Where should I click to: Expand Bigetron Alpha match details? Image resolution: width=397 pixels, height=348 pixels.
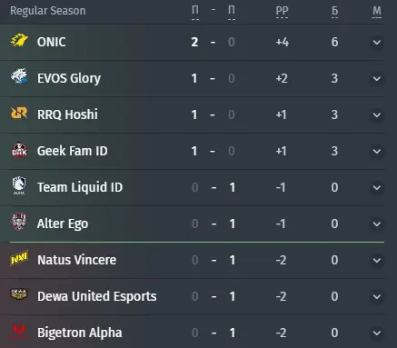[x=377, y=333]
